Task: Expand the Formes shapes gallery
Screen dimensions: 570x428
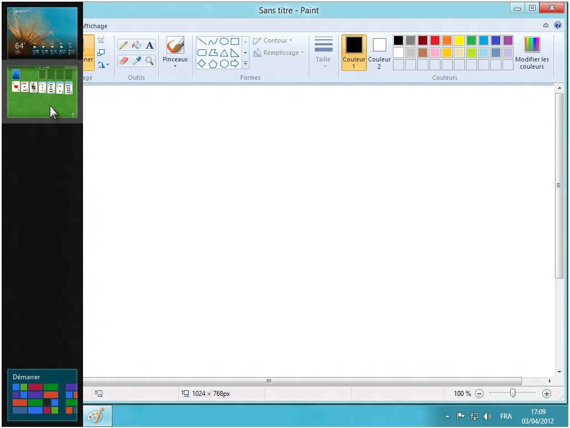Action: (245, 64)
